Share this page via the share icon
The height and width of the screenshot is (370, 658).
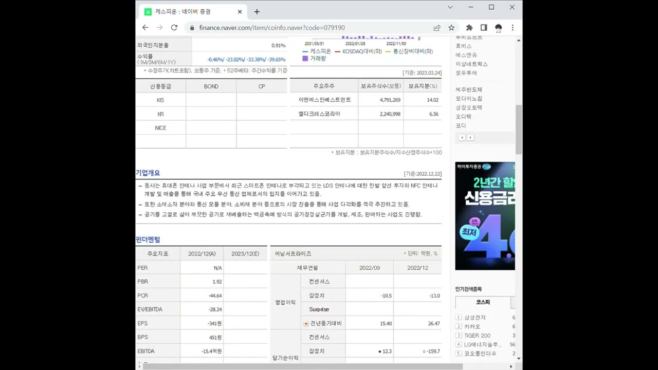pos(437,28)
